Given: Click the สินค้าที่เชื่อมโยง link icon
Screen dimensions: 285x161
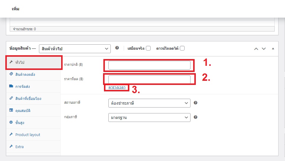Looking at the screenshot, I should click(x=11, y=98).
